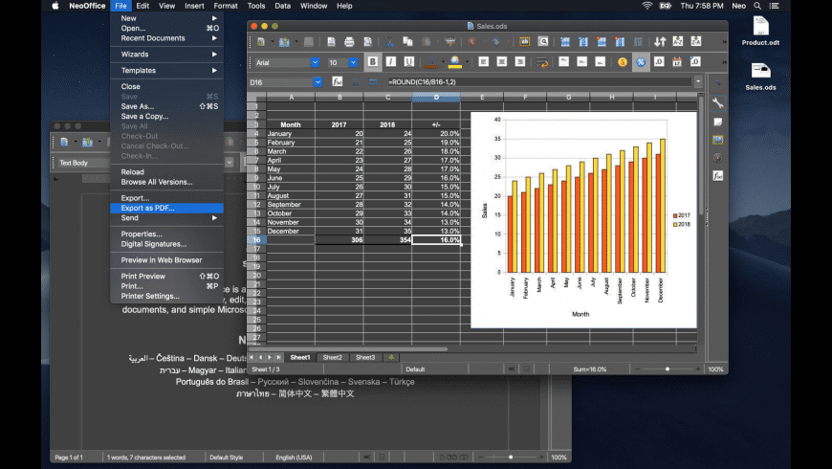
Task: Click the Insert Rows toolbar icon
Action: tap(565, 41)
